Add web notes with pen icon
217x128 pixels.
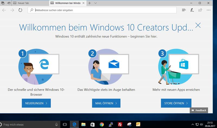pyautogui.click(x=192, y=10)
